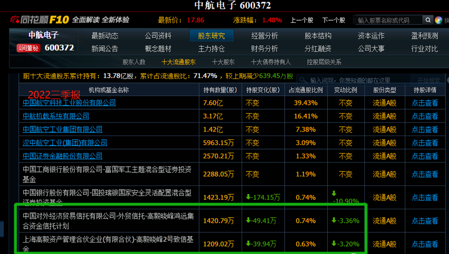Click the 5963.15万 holding value
Viewport: 449px width, 254px height.
click(218, 143)
